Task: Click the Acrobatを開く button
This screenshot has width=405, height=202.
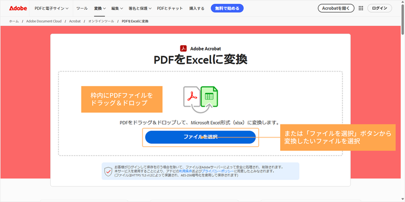Action: (x=336, y=8)
